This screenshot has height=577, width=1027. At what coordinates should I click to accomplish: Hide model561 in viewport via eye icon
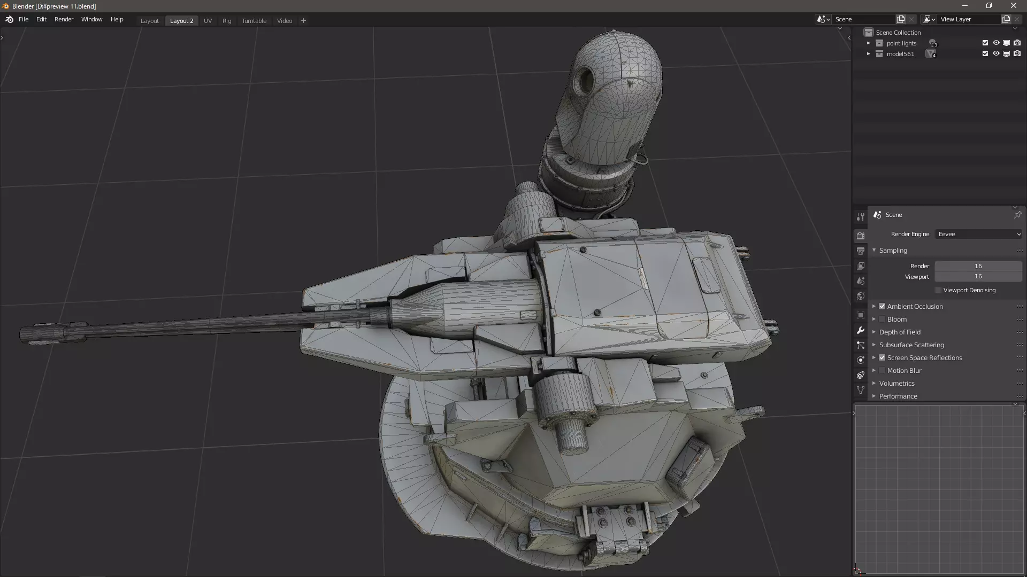point(996,53)
